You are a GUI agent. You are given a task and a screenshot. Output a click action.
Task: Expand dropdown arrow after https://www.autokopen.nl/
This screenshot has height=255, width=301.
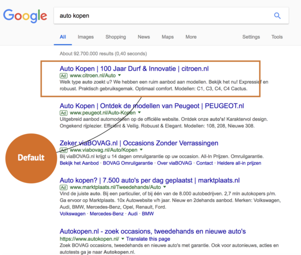pyautogui.click(x=123, y=238)
